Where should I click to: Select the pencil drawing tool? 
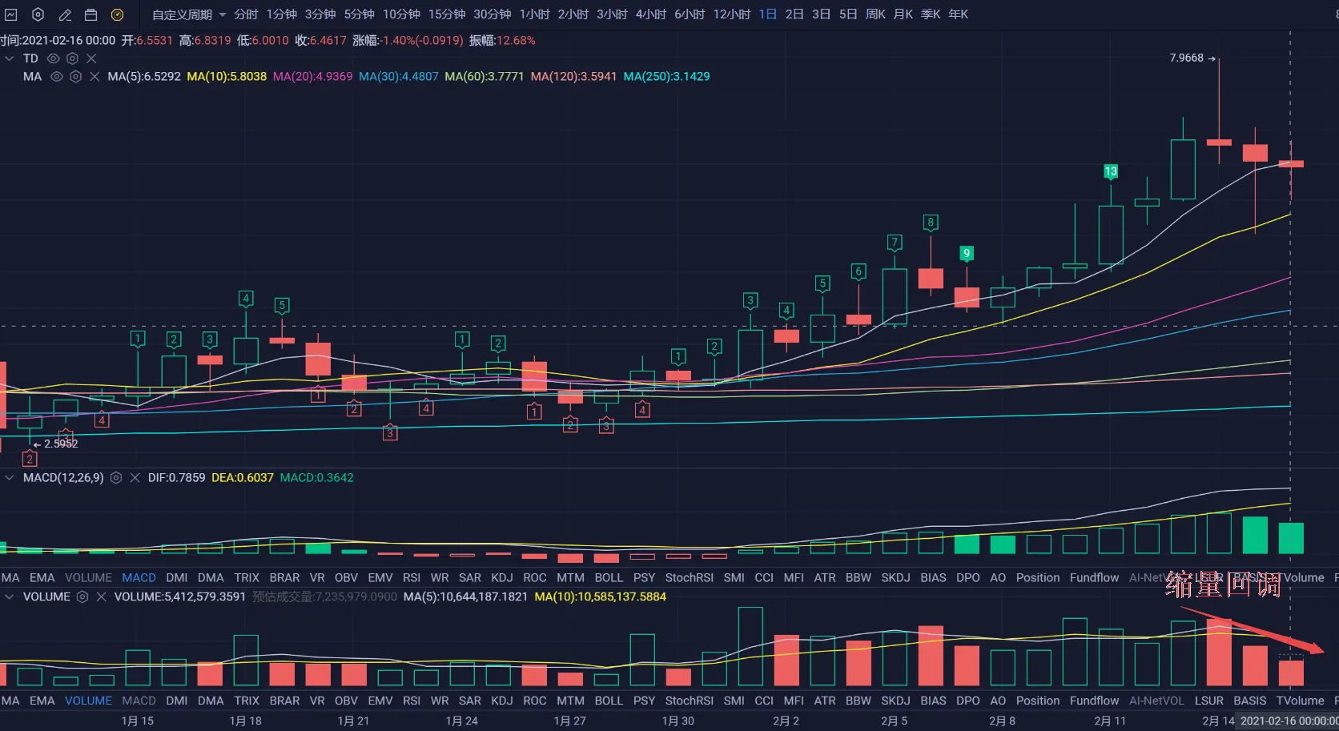click(x=65, y=14)
